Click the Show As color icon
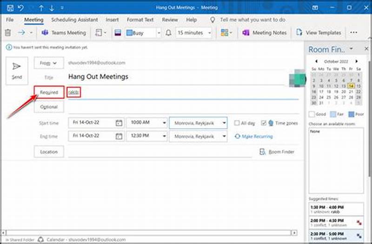This screenshot has height=244, width=372. [x=118, y=32]
